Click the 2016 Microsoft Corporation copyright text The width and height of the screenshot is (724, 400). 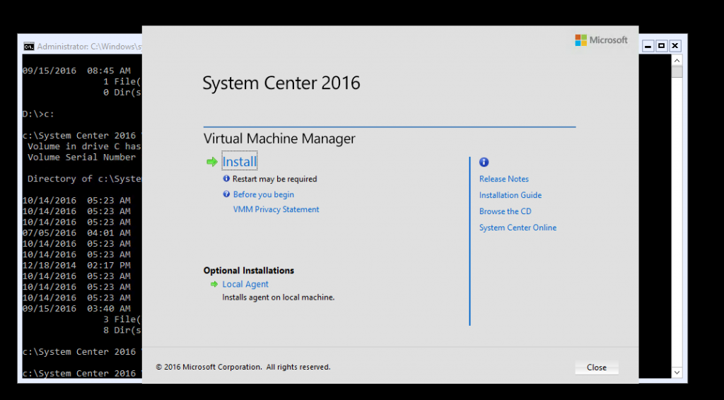[x=243, y=367]
